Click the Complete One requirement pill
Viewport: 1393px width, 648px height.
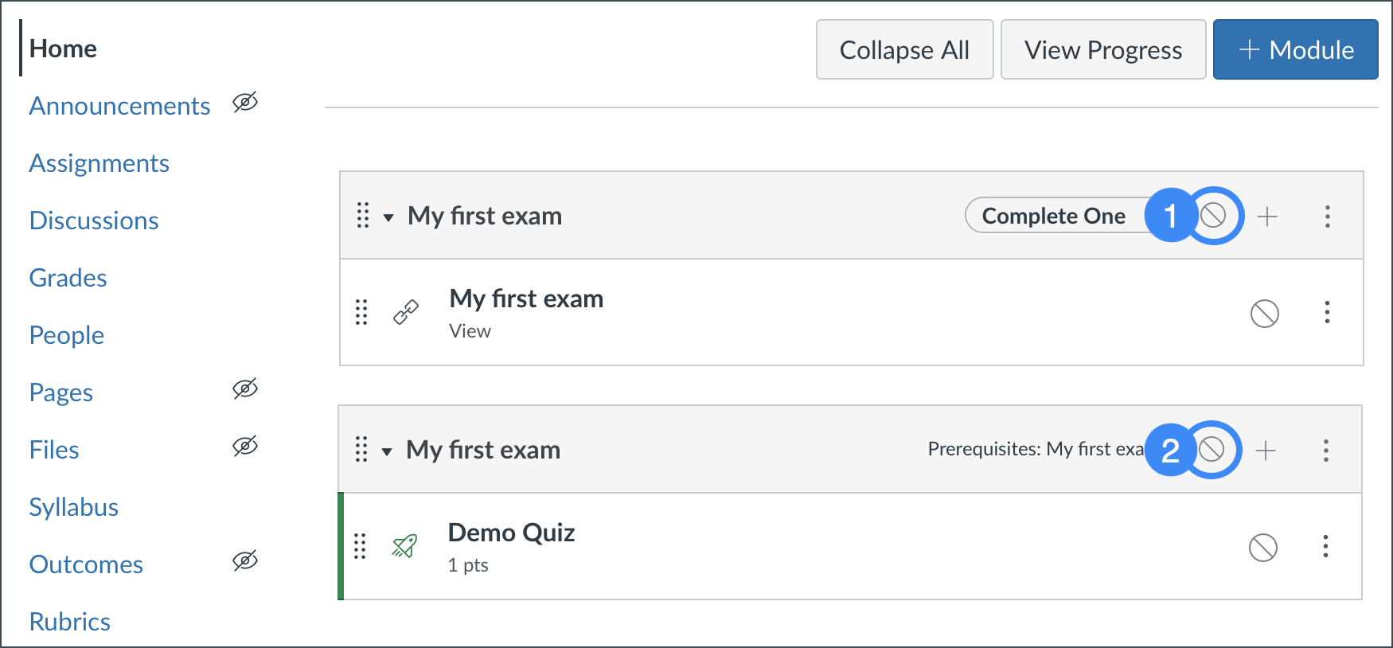[x=1053, y=216]
